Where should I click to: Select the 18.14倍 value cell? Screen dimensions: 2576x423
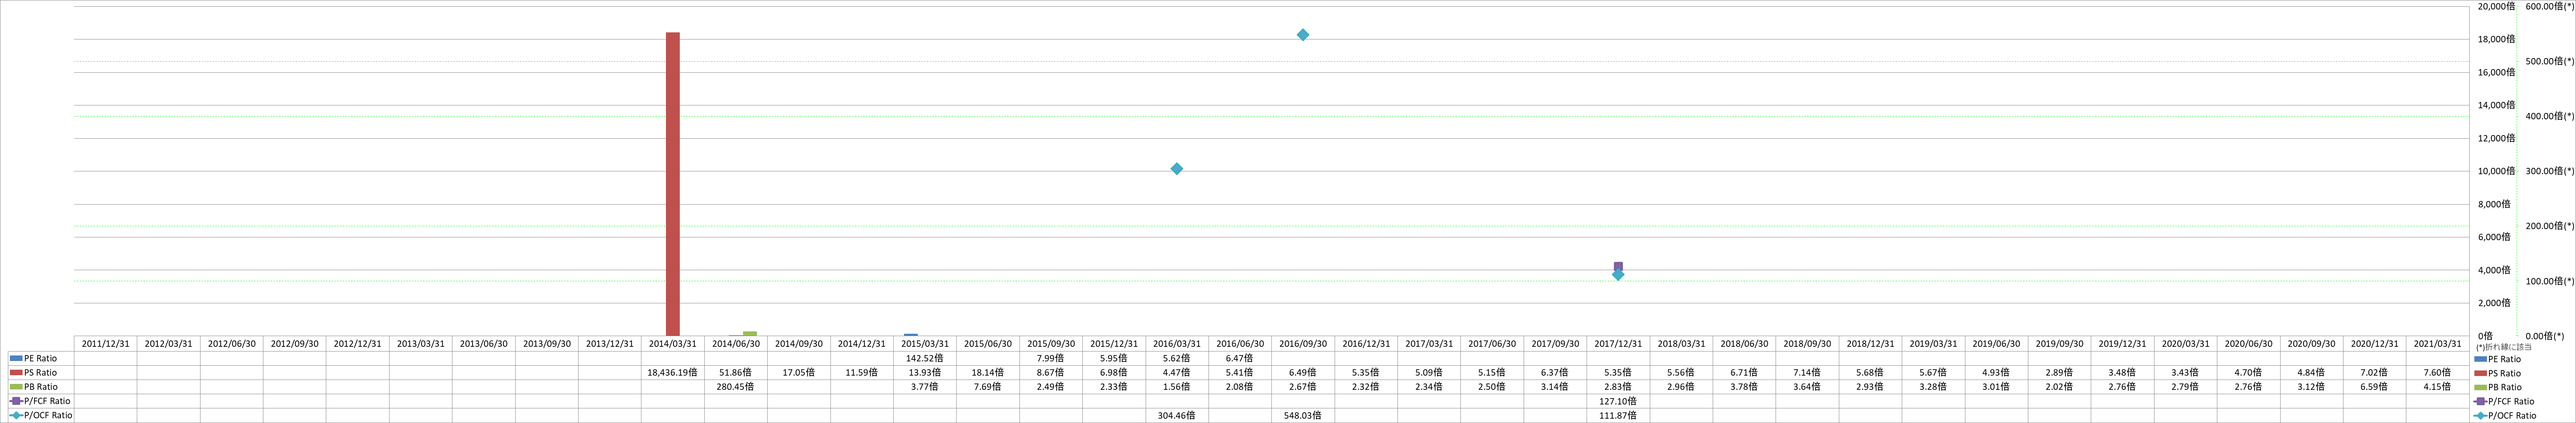point(988,372)
